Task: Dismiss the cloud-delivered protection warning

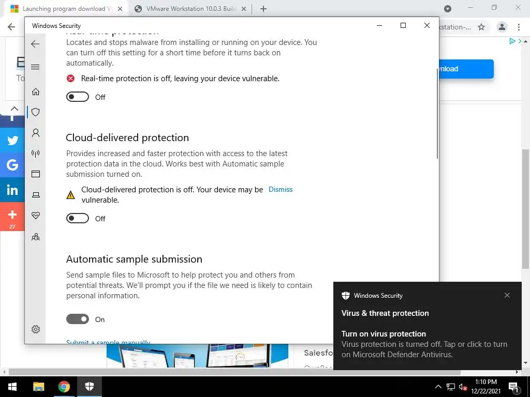Action: tap(281, 189)
